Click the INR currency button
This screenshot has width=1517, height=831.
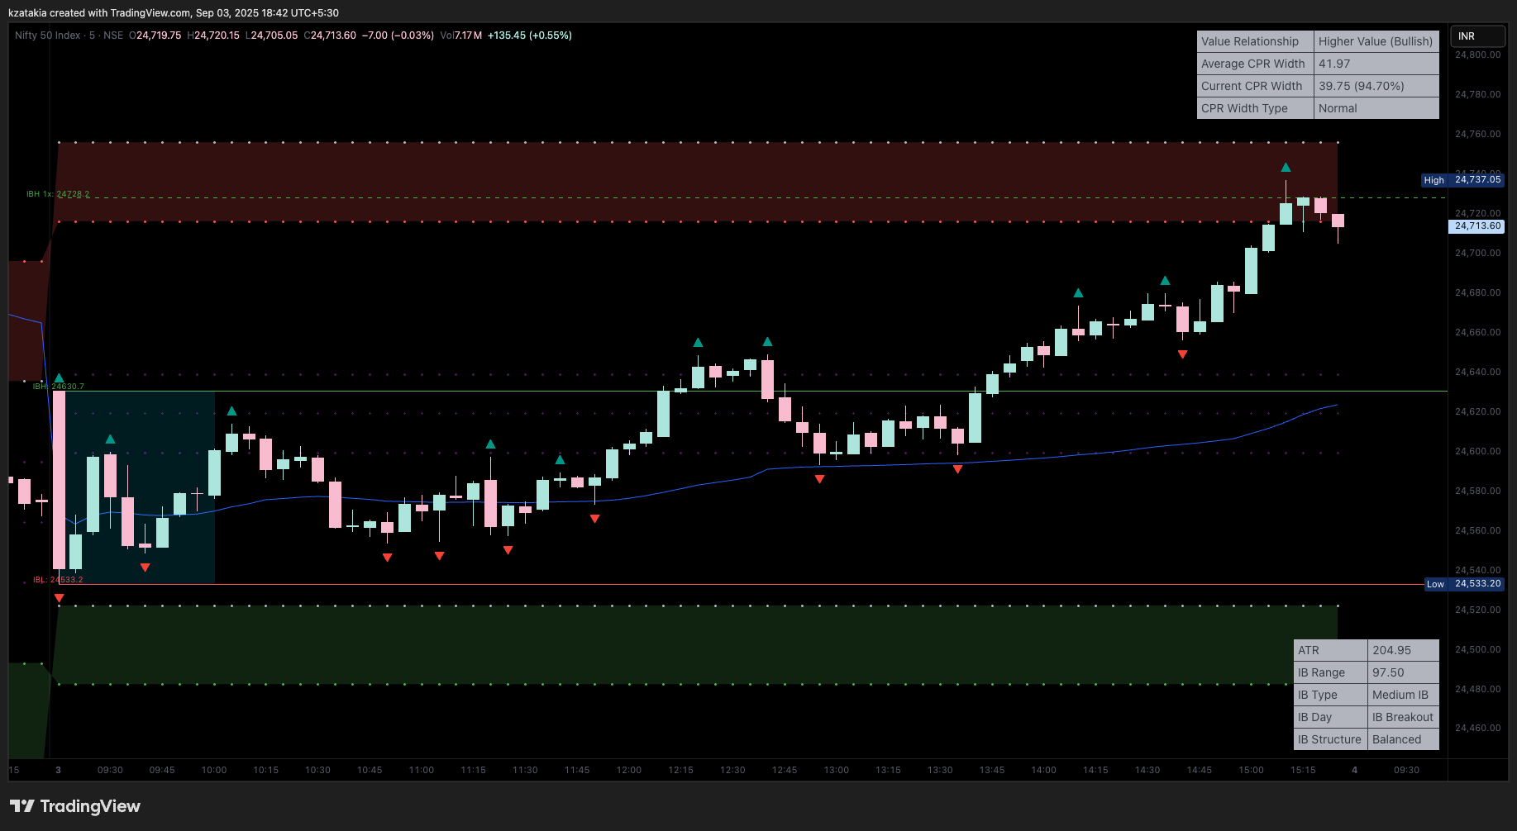click(1478, 36)
